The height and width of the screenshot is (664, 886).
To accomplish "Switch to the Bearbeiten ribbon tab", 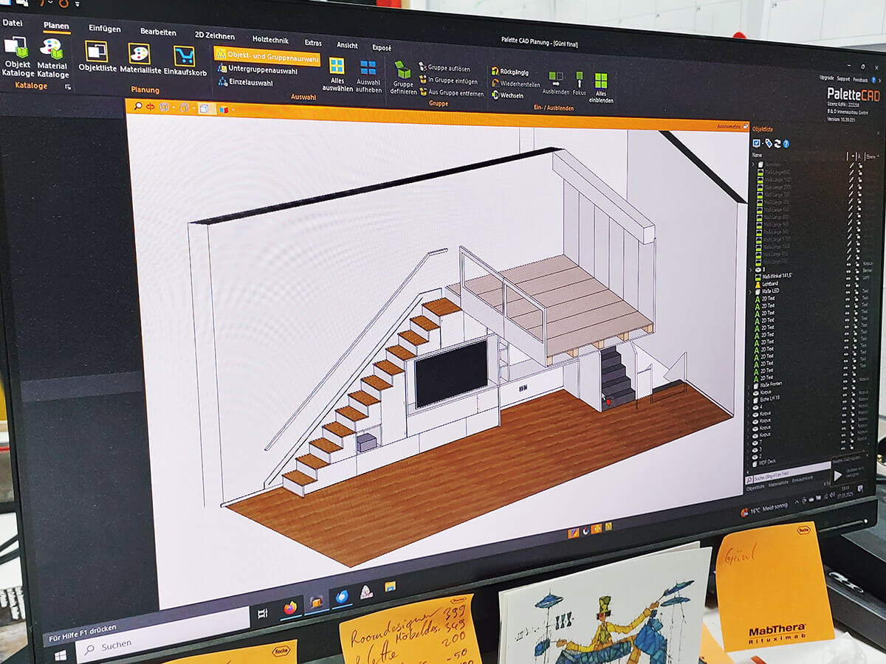I will (x=158, y=32).
